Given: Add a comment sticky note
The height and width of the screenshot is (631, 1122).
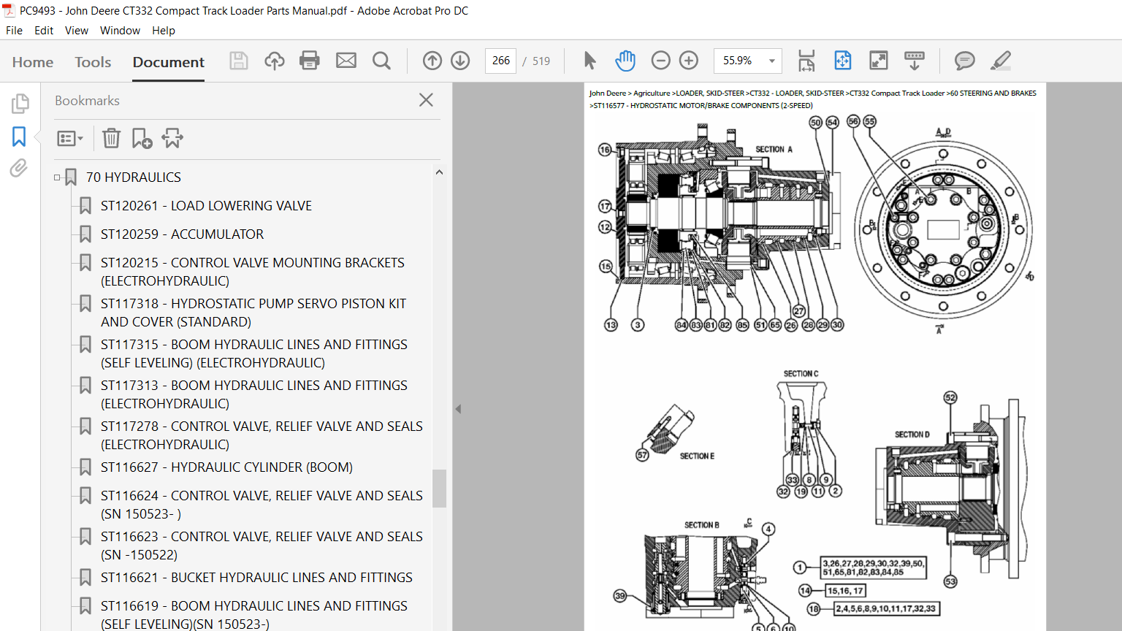Looking at the screenshot, I should (x=965, y=61).
